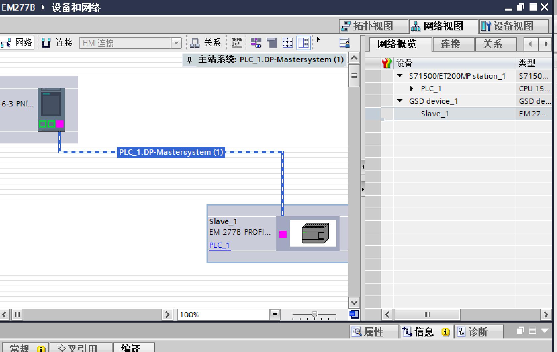Click the float inspector window icon
The image size is (557, 352).
point(521,331)
